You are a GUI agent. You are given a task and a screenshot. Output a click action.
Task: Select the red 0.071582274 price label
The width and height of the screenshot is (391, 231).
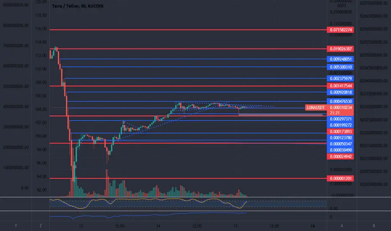pyautogui.click(x=340, y=30)
